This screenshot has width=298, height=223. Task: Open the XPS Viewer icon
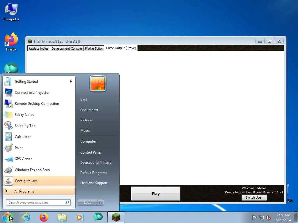tap(8, 159)
